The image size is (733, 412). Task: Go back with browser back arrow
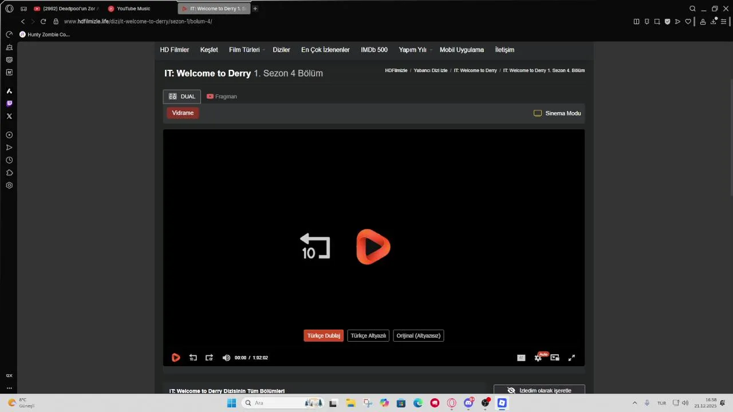point(23,21)
